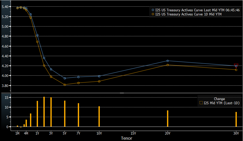Toggle the 'Last Mid YTM 06:45:46' series legend entry
Image resolution: width=243 pixels, height=141 pixels.
pos(198,10)
